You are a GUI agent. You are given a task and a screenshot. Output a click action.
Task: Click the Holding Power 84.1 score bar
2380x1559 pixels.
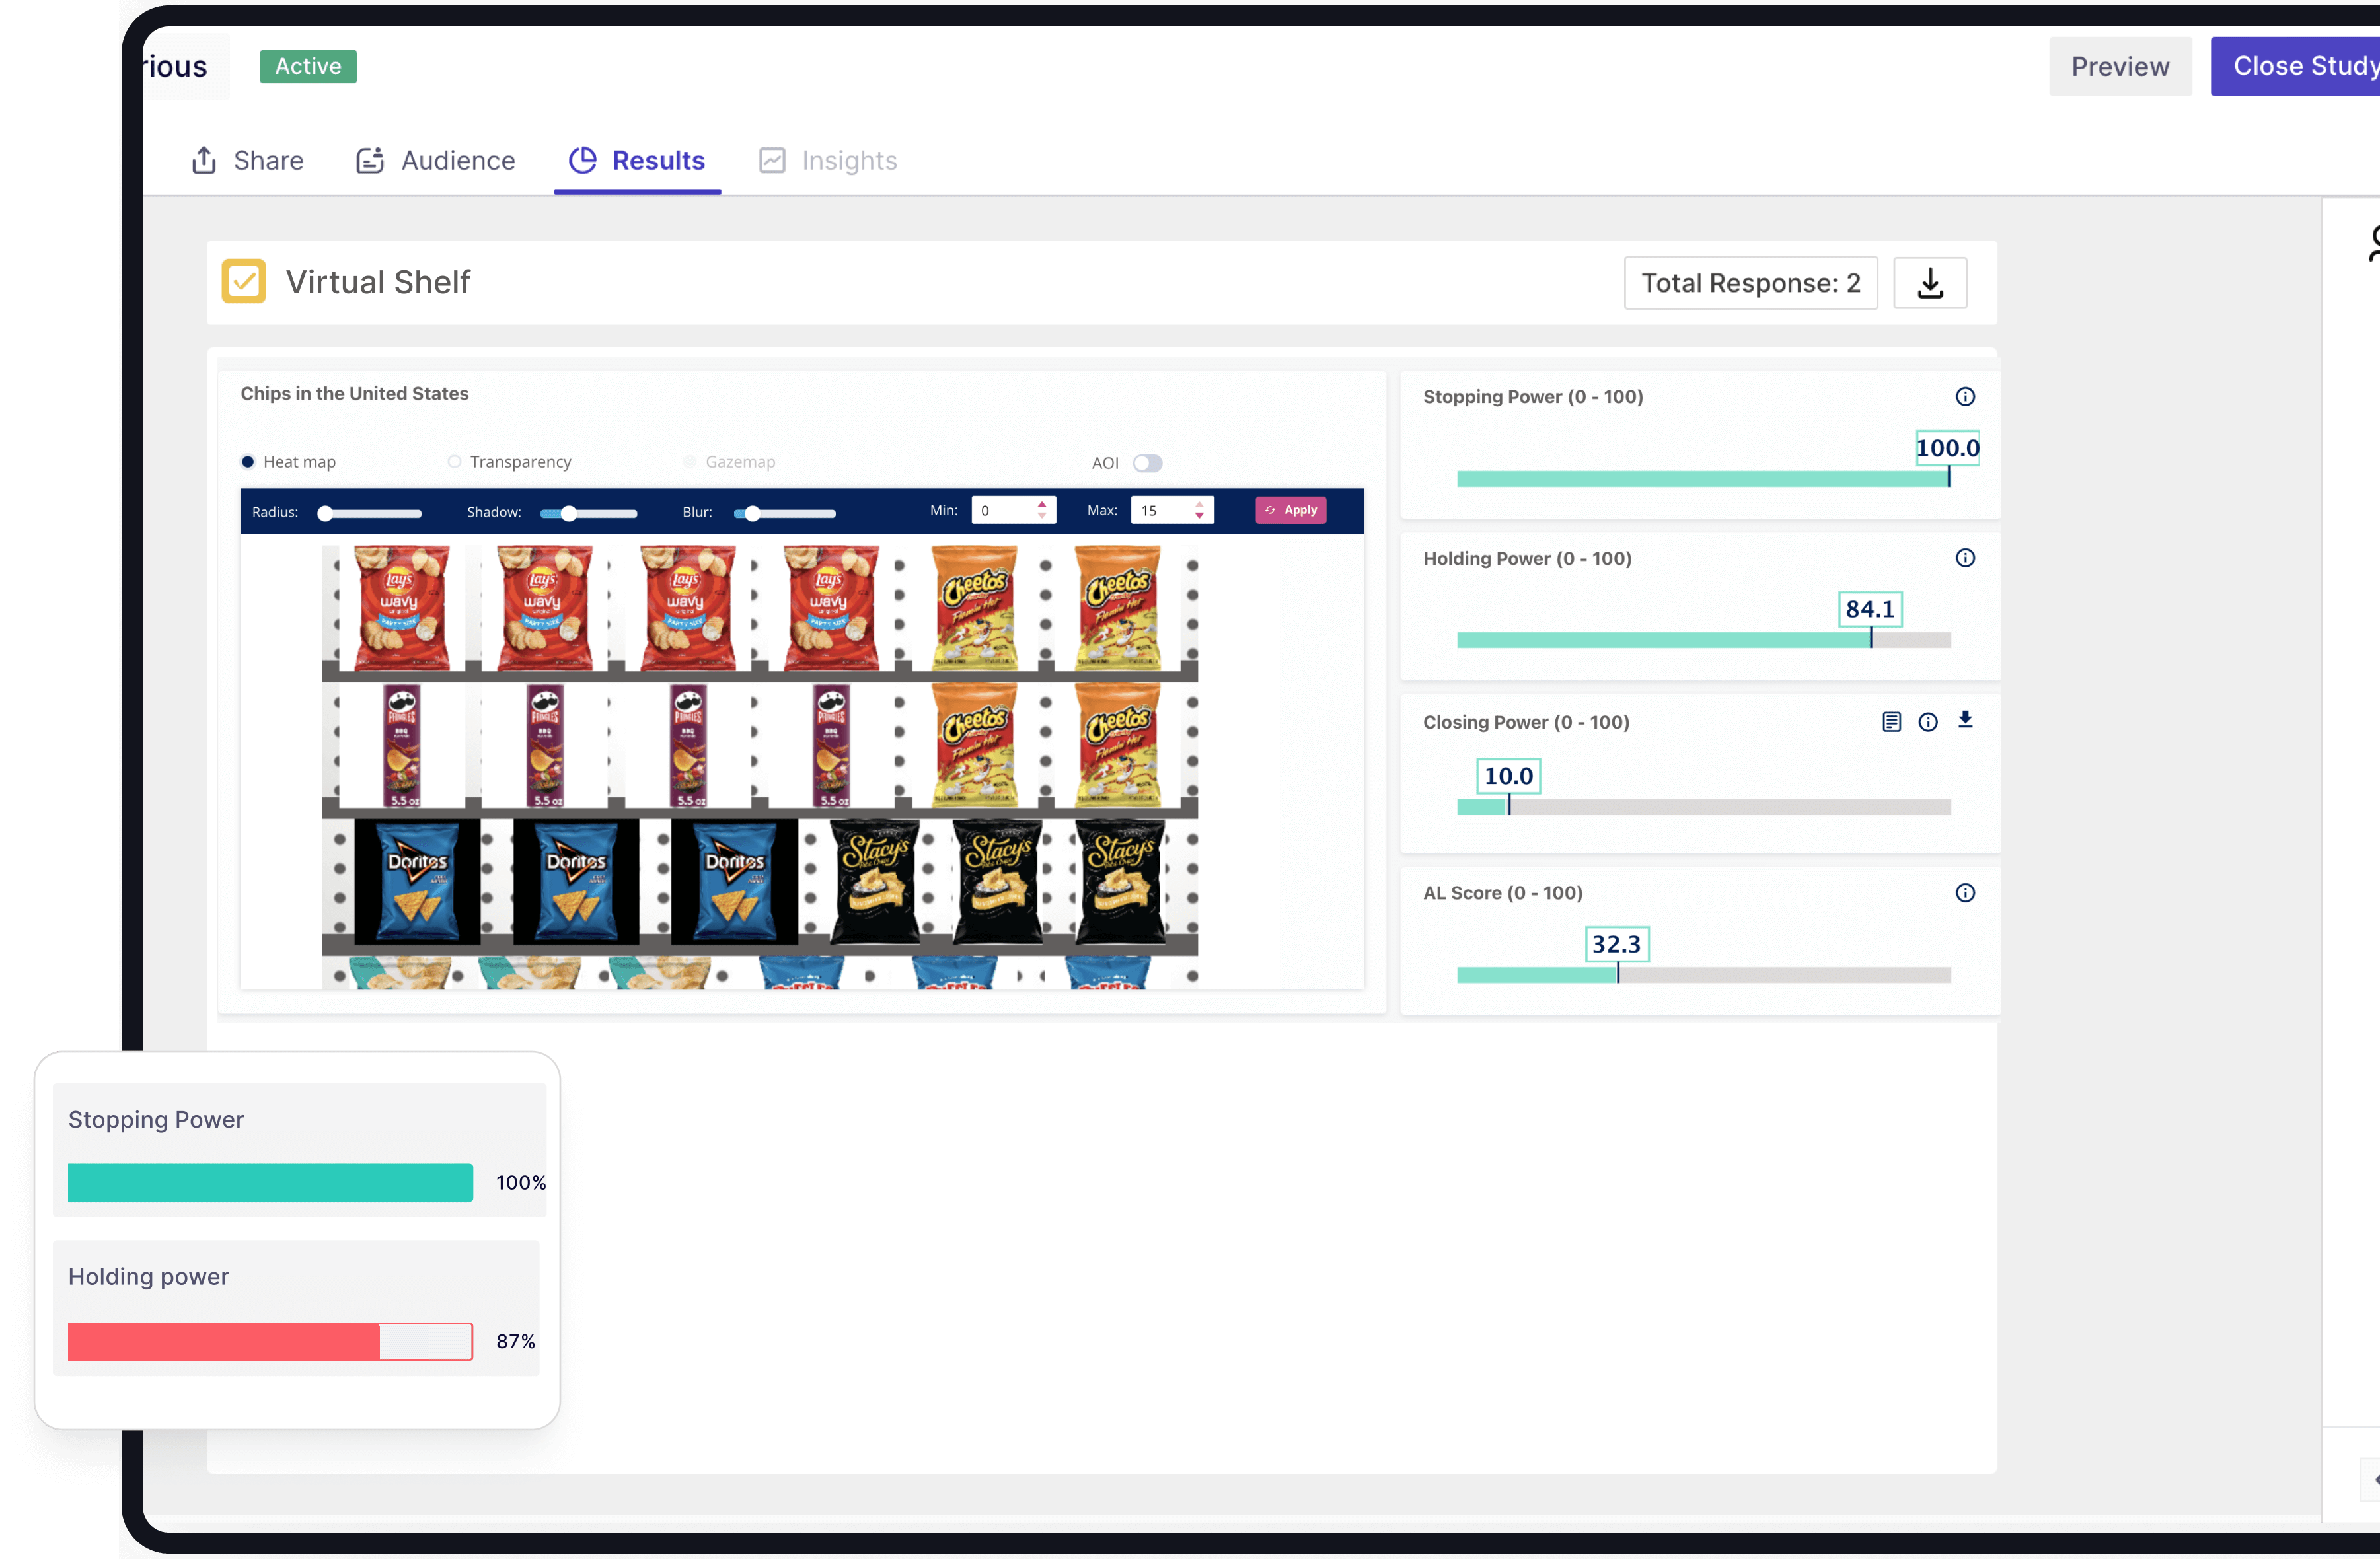pyautogui.click(x=1703, y=640)
